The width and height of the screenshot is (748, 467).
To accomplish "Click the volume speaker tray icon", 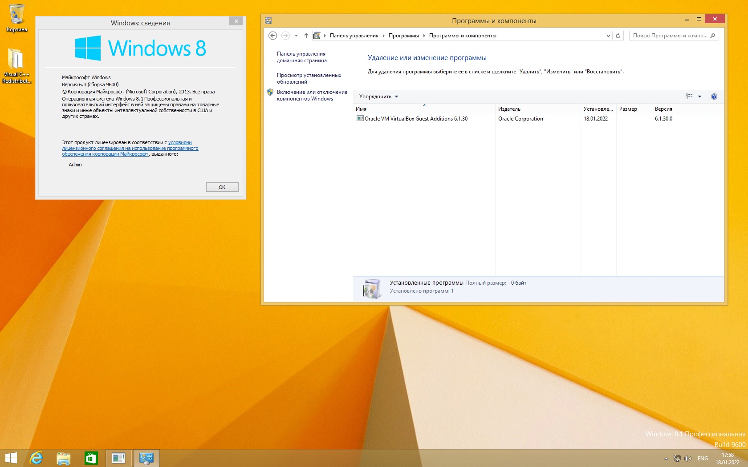I will coord(687,459).
